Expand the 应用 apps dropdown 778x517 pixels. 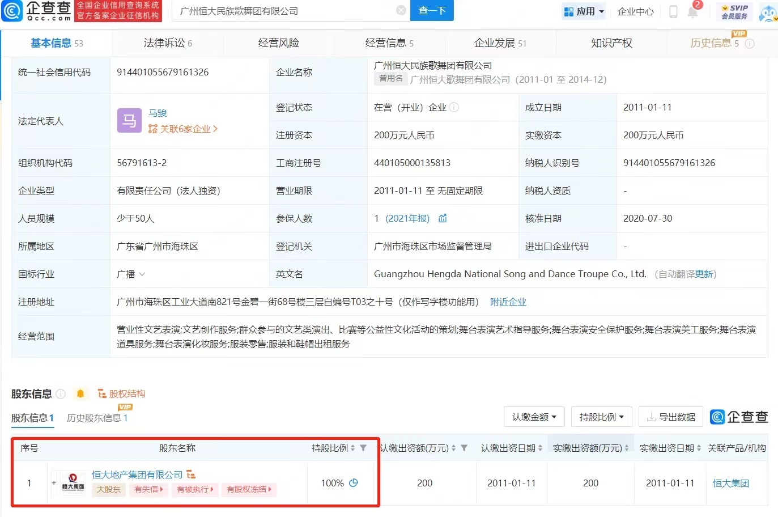pos(584,11)
